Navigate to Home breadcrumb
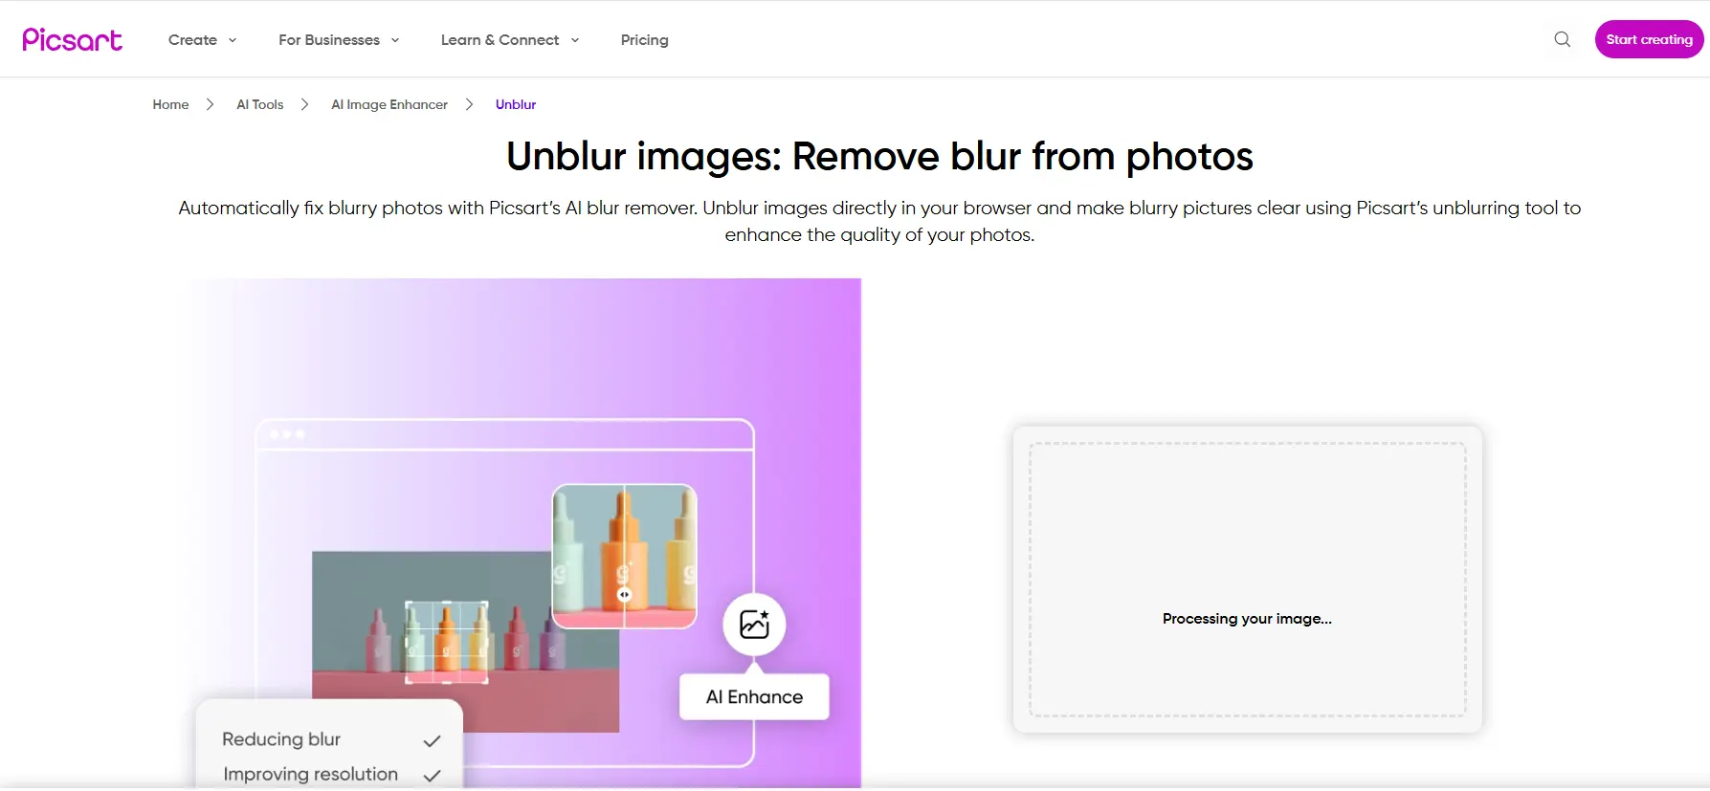1710x791 pixels. [x=170, y=104]
